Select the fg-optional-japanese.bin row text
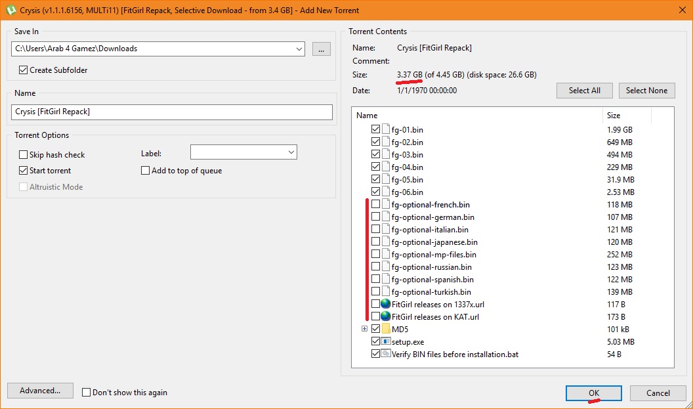The width and height of the screenshot is (693, 409). tap(434, 242)
